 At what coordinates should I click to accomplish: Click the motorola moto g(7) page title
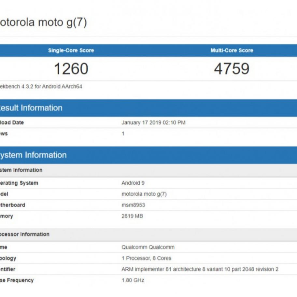pos(43,22)
